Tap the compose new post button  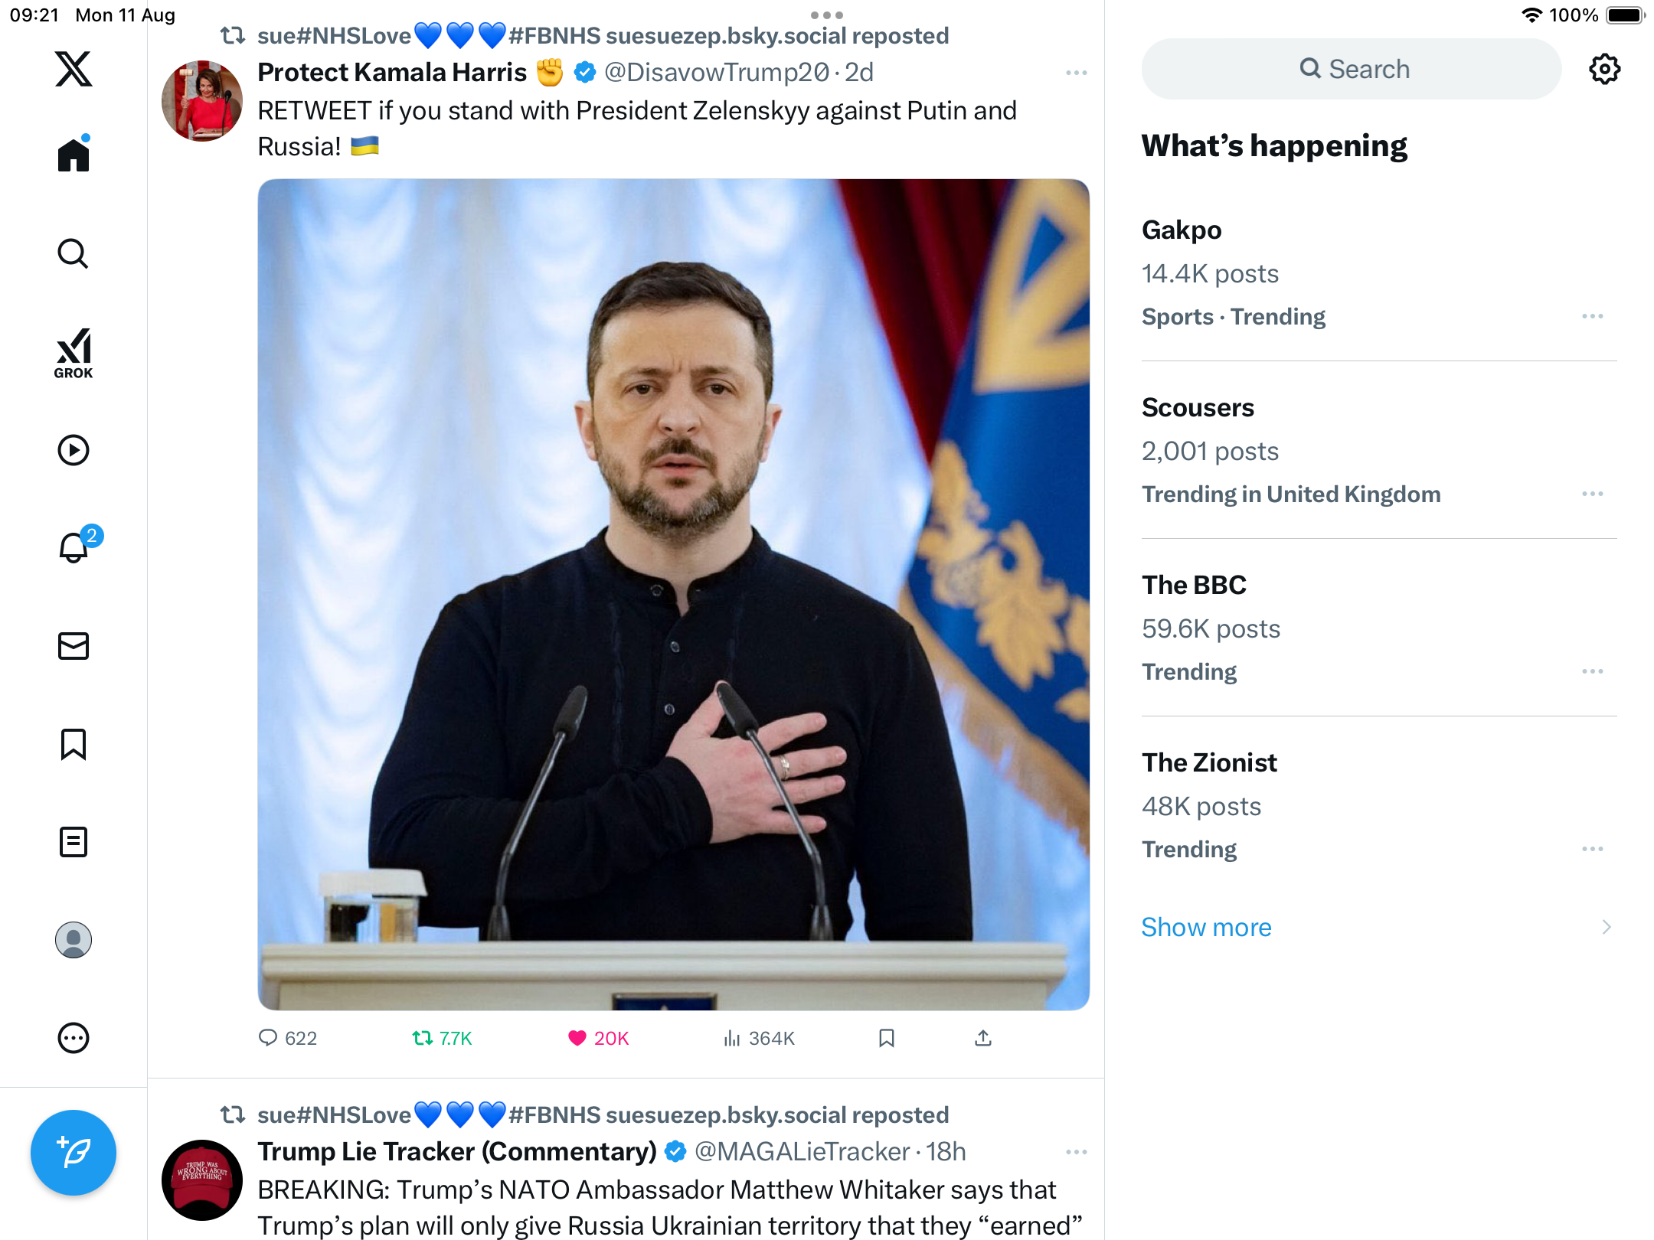tap(74, 1152)
